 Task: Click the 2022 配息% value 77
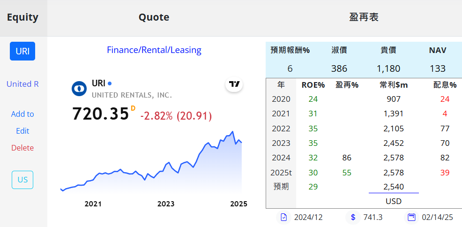[445, 129]
